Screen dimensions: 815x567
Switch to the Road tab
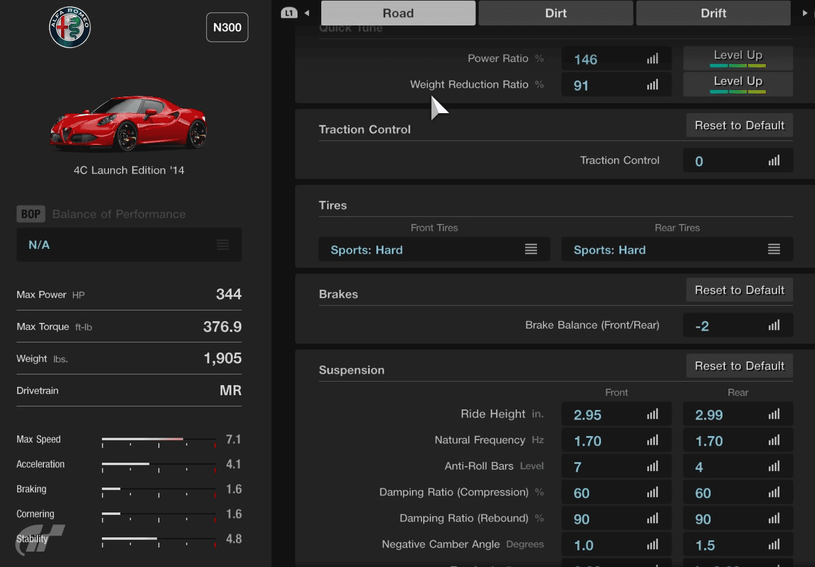coord(398,13)
